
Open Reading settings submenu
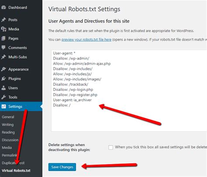tap(8, 132)
